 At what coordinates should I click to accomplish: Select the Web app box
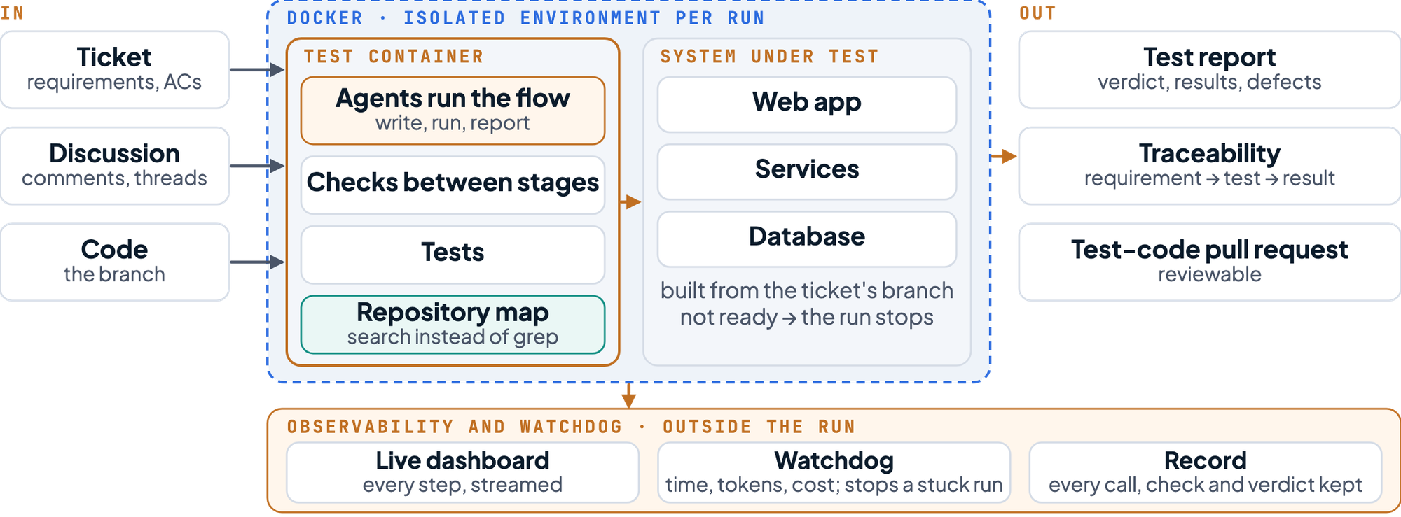(x=807, y=104)
